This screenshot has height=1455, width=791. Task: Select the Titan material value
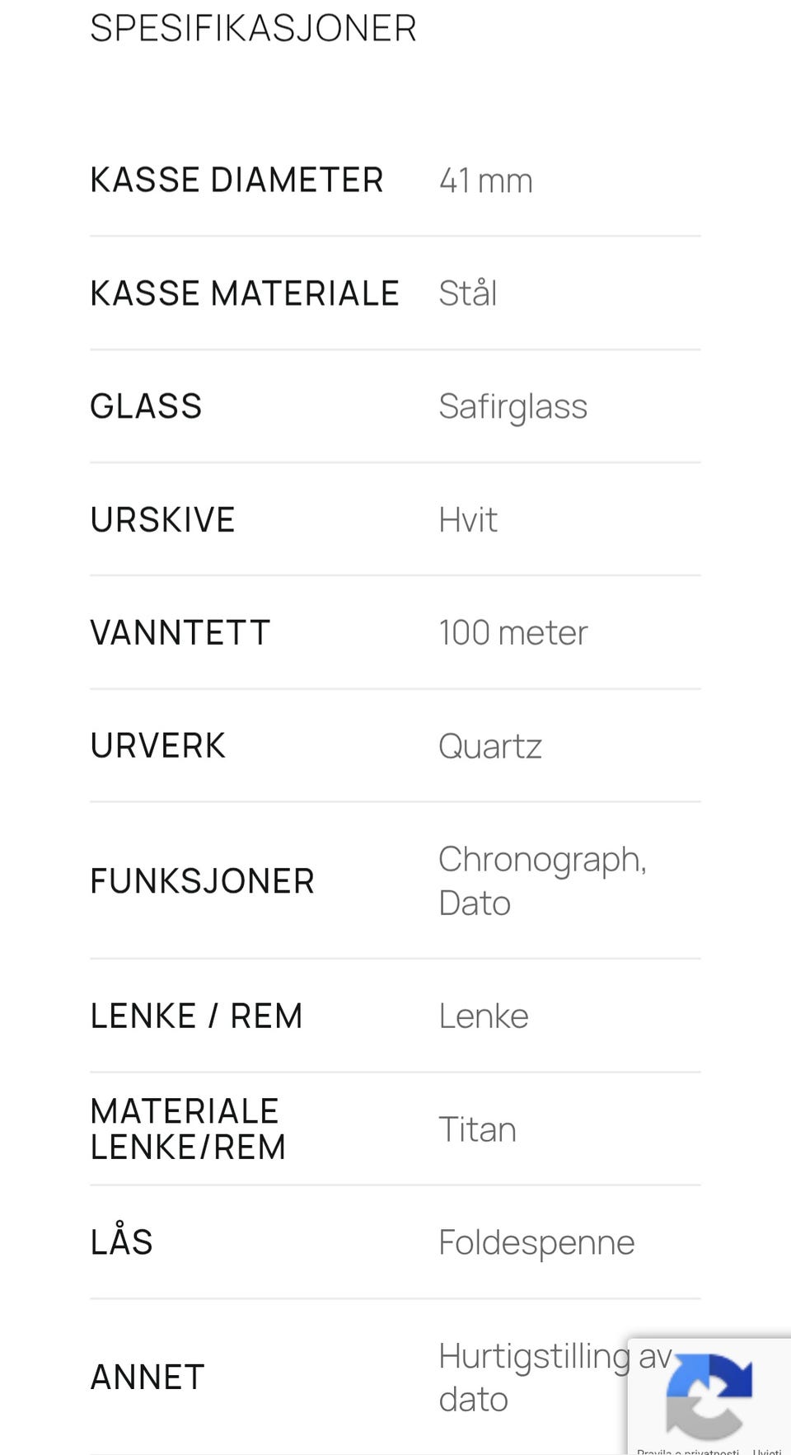pos(477,1129)
